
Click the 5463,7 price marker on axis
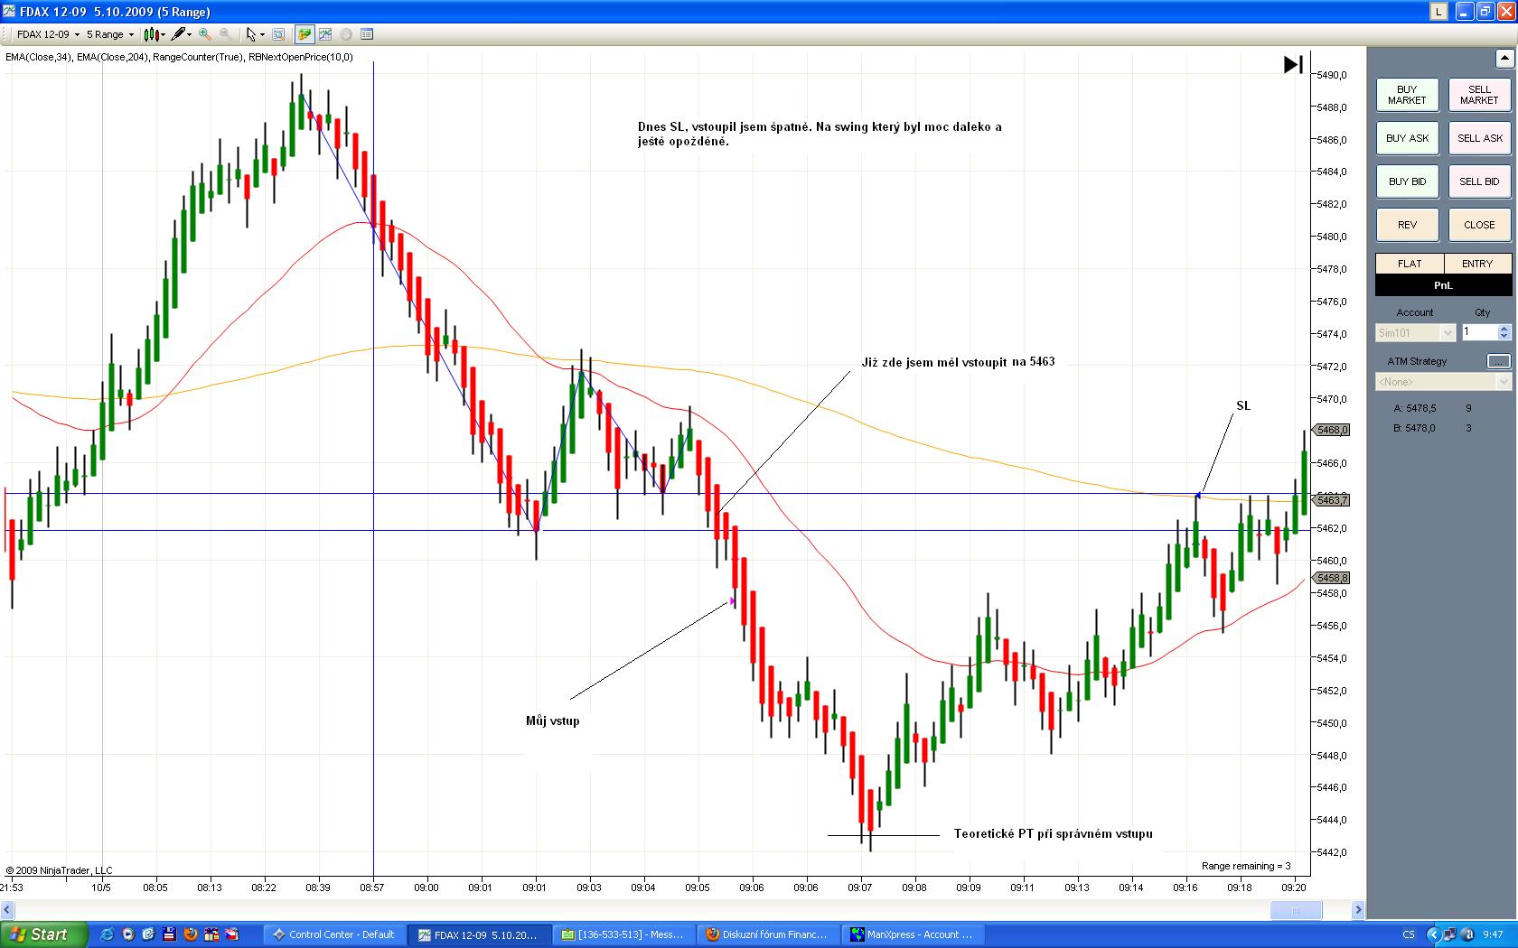1332,499
